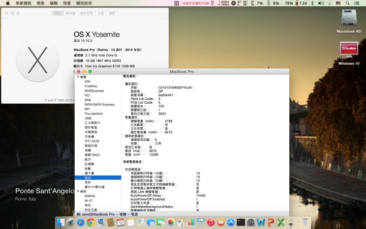This screenshot has width=366, height=229.
Task: Open the 系統資訊 application menu
Action: [x=23, y=3]
